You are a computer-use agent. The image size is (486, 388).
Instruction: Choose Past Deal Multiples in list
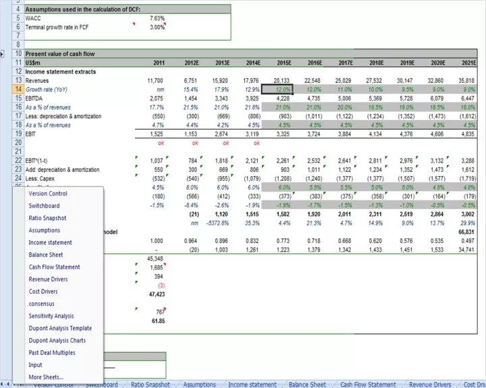pos(52,353)
